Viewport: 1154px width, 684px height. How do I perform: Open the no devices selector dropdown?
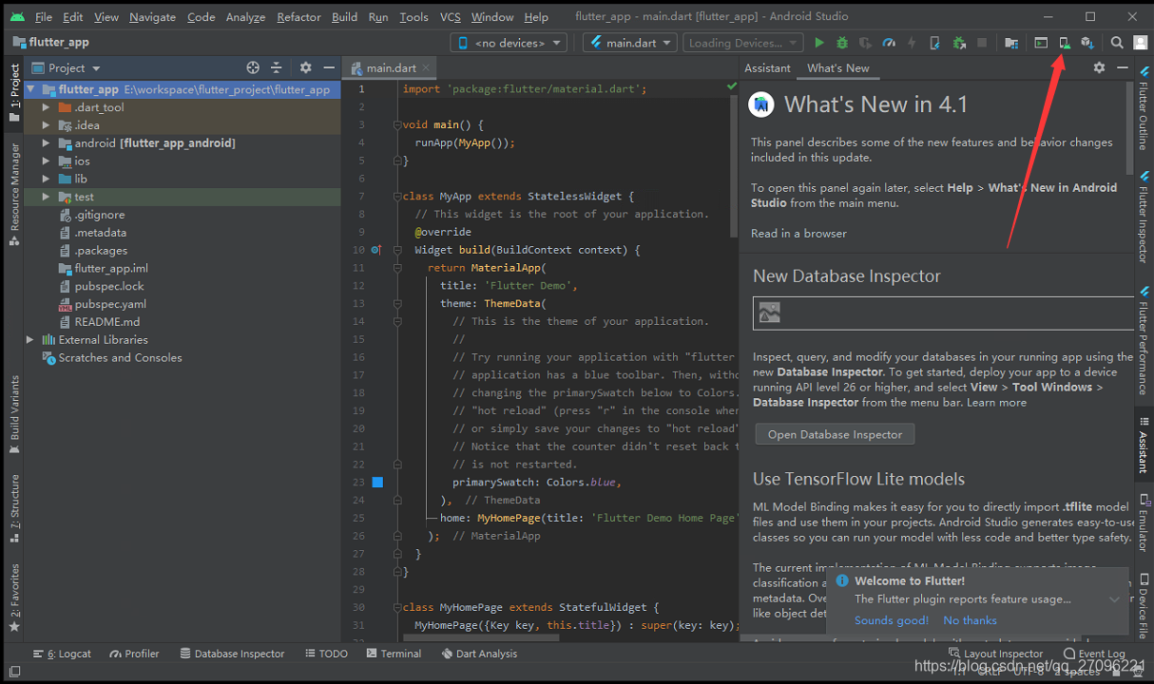509,43
